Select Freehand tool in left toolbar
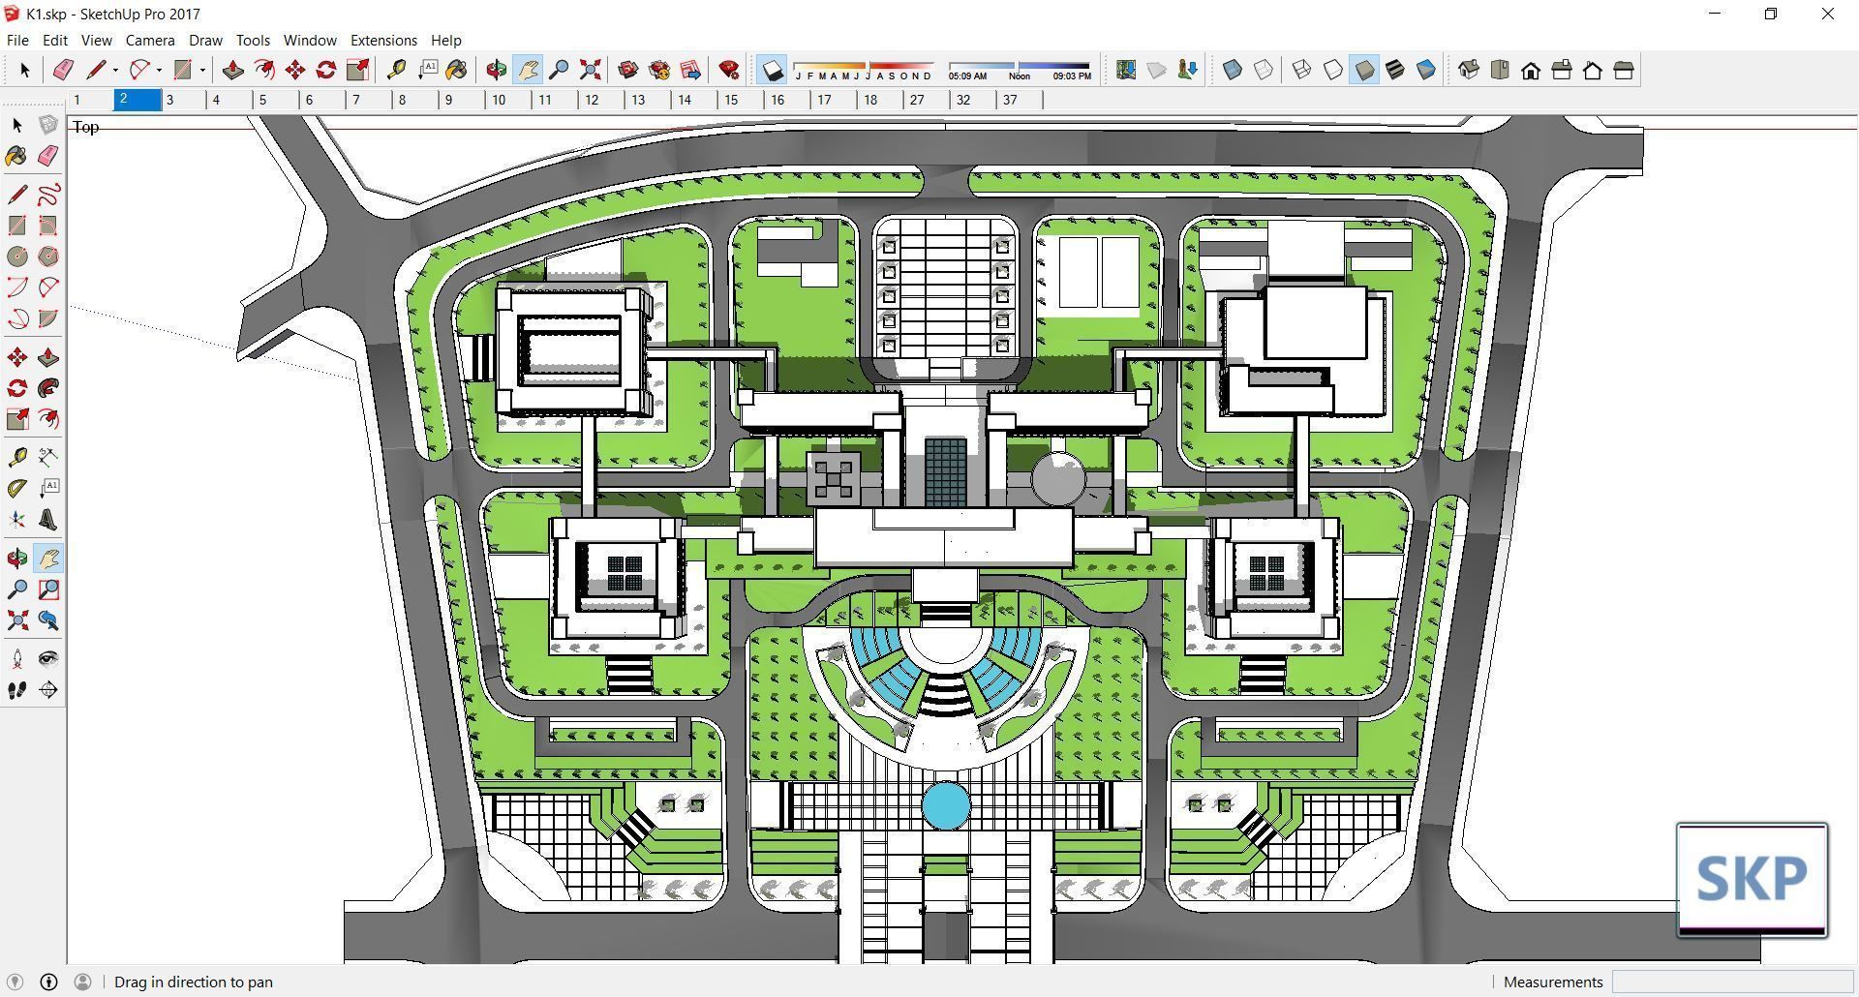 (48, 195)
